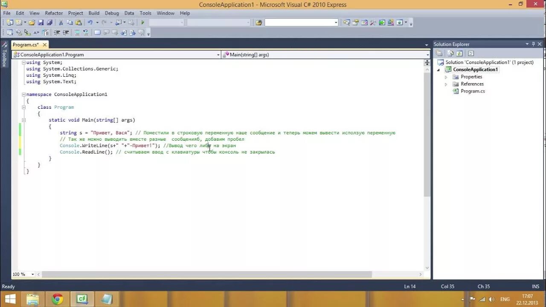
Task: Click Solution Explorer Properties icon
Action: 439,53
